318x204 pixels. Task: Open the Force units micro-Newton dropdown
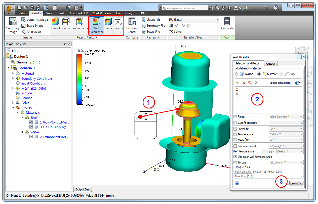click(x=286, y=117)
